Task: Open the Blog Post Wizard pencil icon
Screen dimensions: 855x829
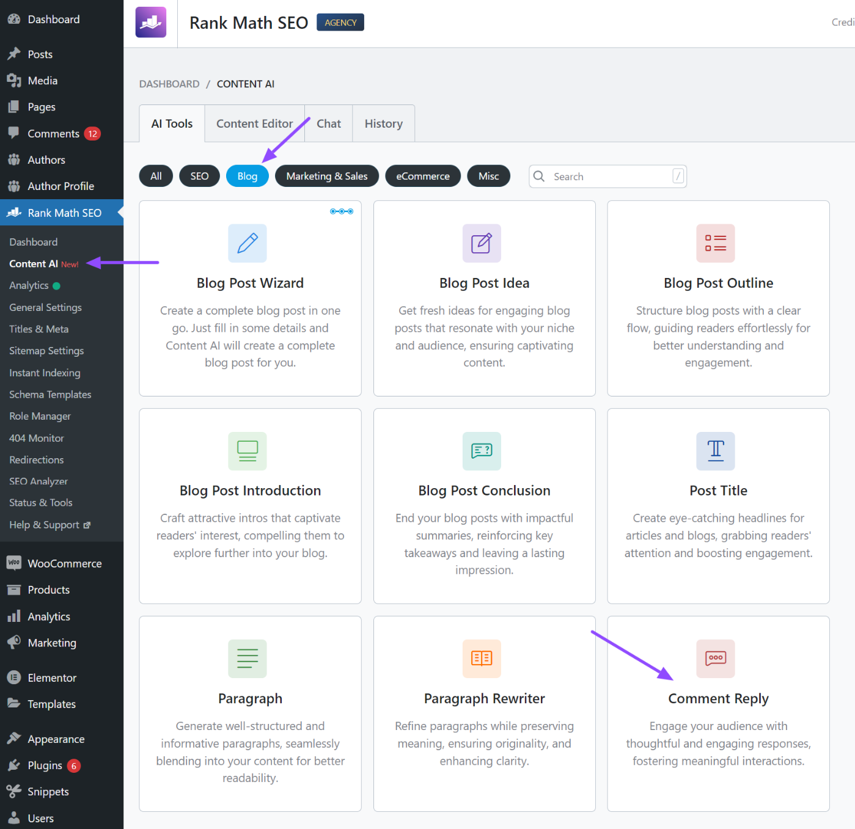Action: coord(248,243)
